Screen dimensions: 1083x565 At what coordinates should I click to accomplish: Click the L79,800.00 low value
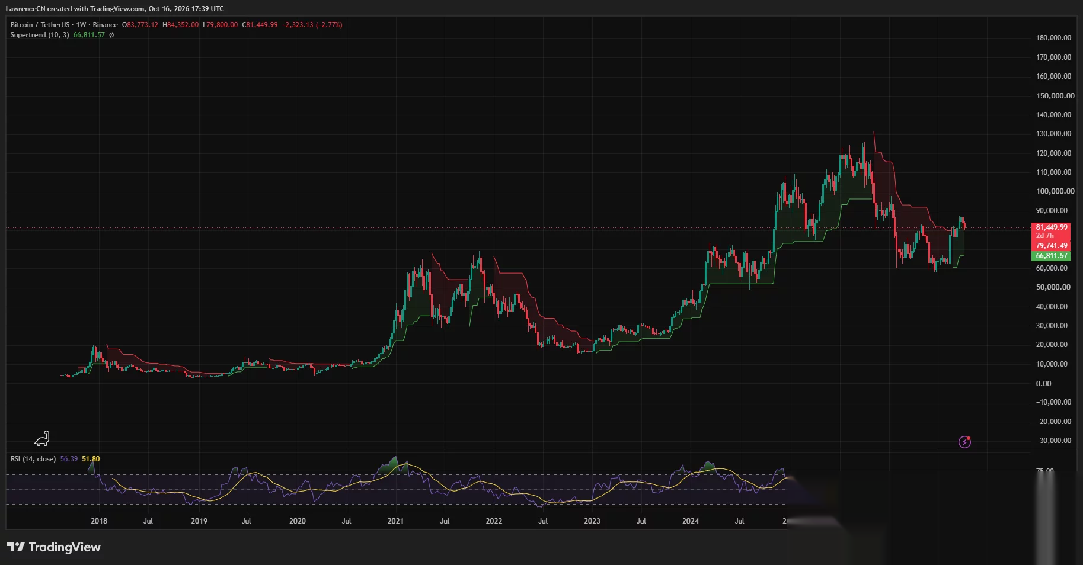[221, 25]
